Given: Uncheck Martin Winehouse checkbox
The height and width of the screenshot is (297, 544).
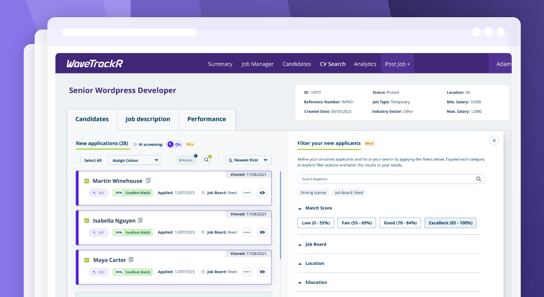Looking at the screenshot, I should click(x=87, y=181).
